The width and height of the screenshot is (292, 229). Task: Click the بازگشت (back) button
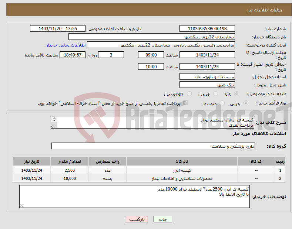[x=137, y=219]
